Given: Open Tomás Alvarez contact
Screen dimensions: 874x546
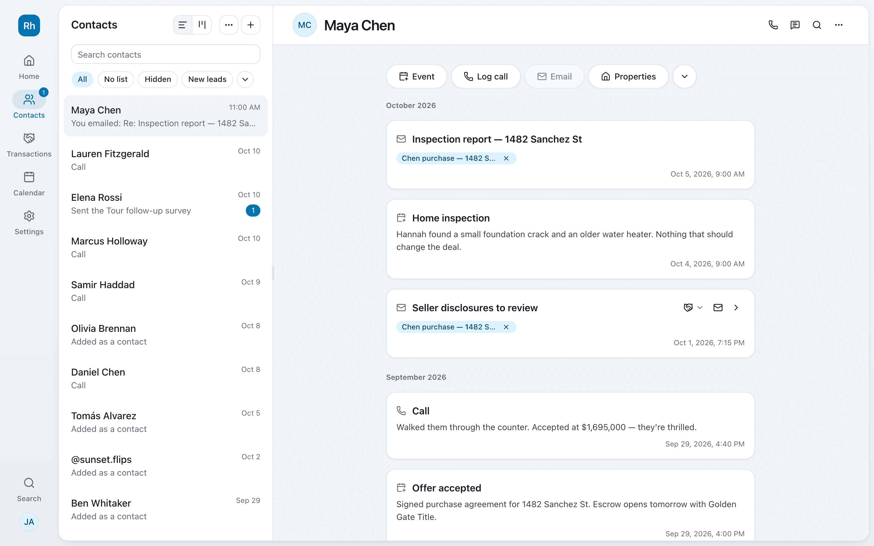Looking at the screenshot, I should tap(166, 422).
